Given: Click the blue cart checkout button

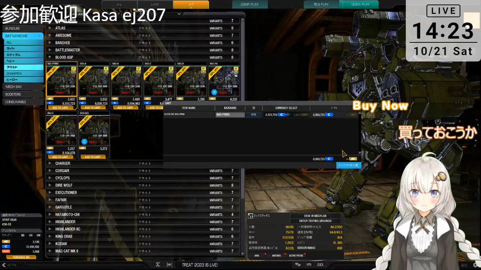Looking at the screenshot, I should [x=349, y=165].
